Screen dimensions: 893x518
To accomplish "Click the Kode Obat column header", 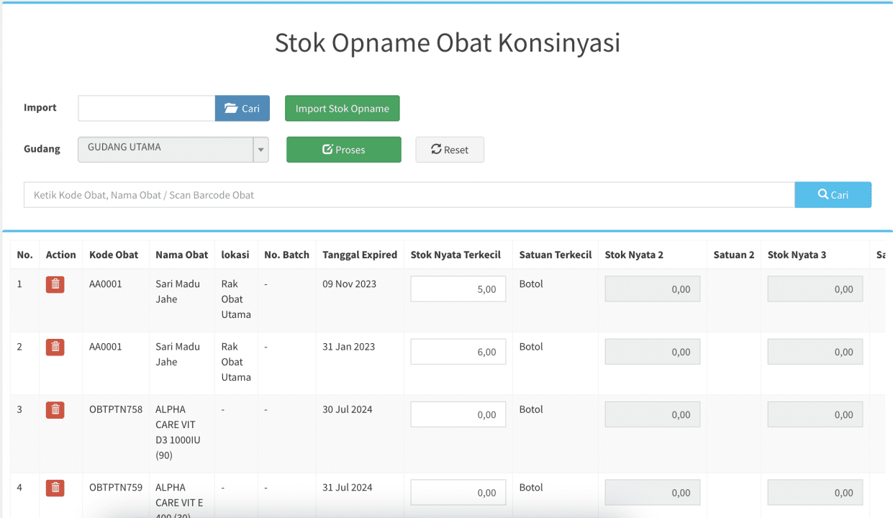I will click(x=114, y=255).
